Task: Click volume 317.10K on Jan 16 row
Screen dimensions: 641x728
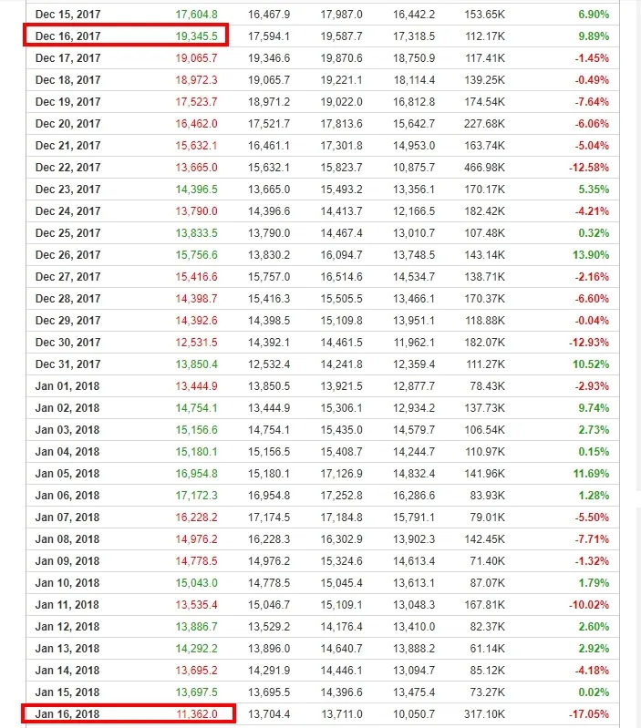Action: click(x=484, y=714)
